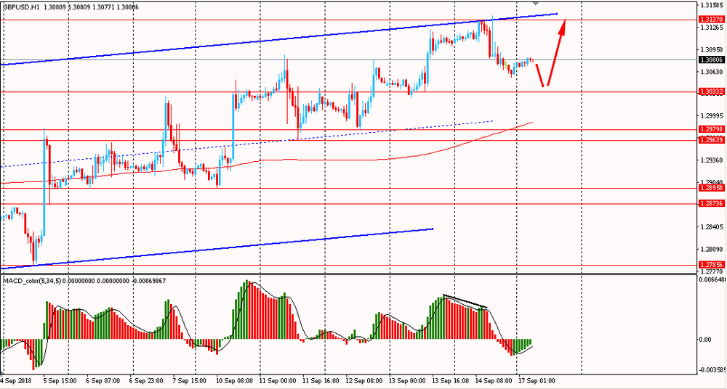Image resolution: width=727 pixels, height=389 pixels.
Task: Click the MACD -0.003585 scale value
Action: tap(713, 371)
